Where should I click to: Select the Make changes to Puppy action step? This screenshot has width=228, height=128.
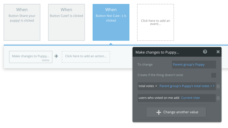coord(30,56)
